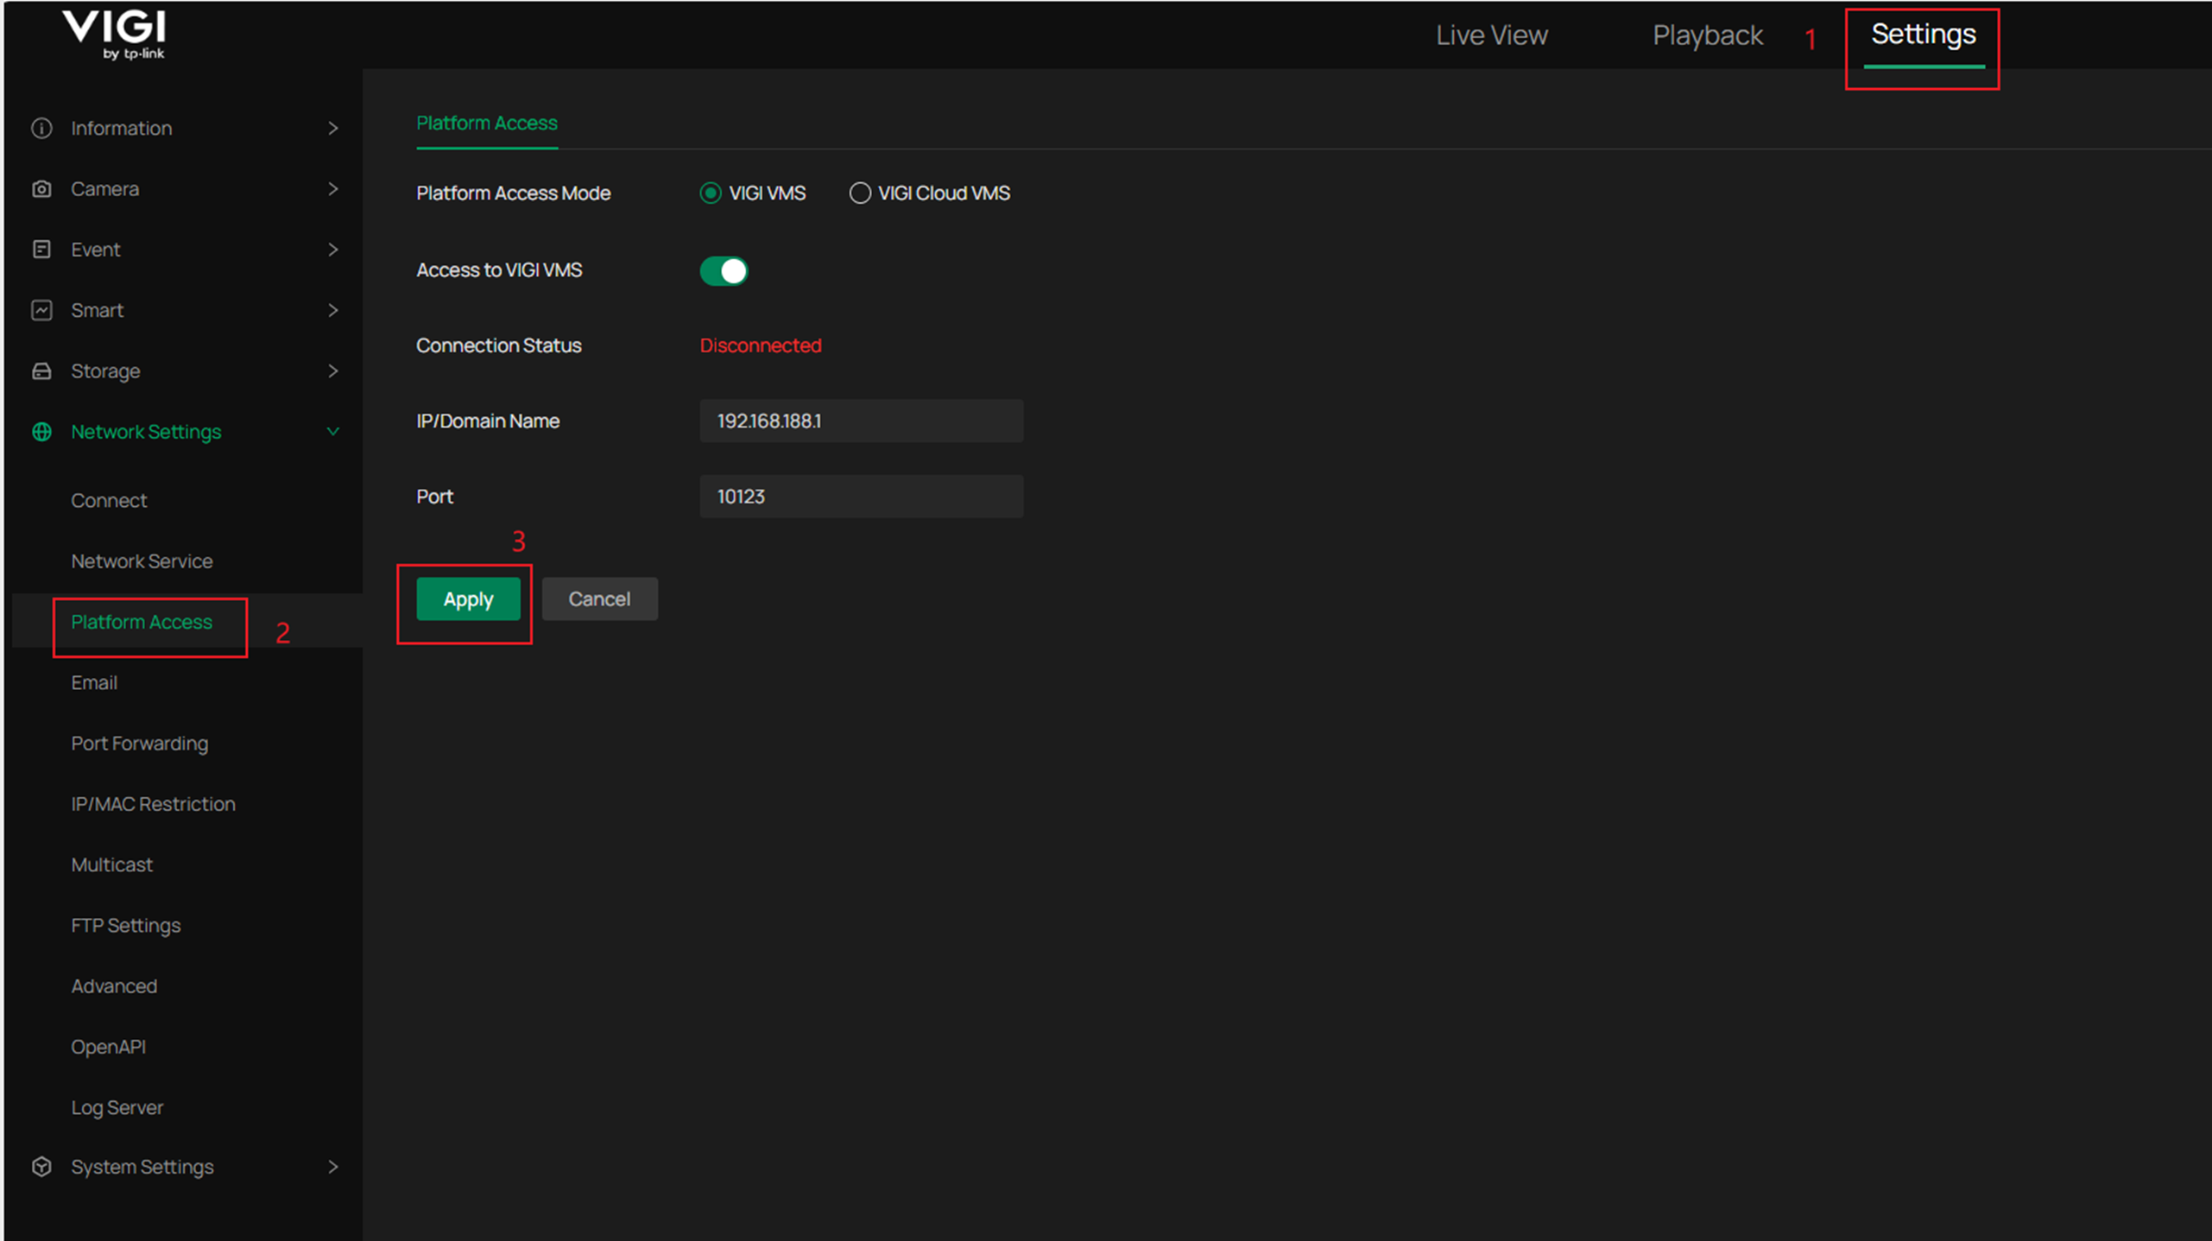This screenshot has width=2212, height=1241.
Task: Click the System Settings gear icon
Action: 41,1166
